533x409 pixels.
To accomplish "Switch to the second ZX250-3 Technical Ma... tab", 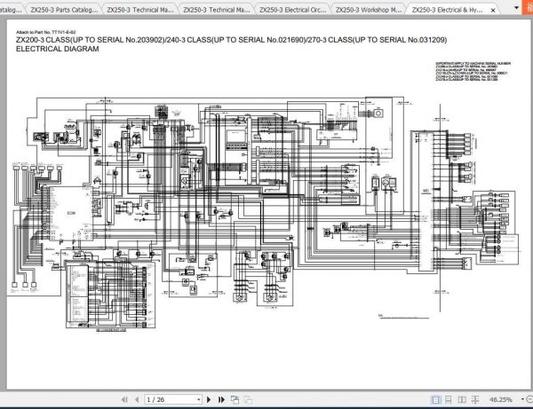I will pos(217,10).
